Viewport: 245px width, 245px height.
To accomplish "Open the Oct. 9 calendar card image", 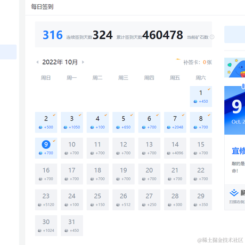I will [x=234, y=110].
